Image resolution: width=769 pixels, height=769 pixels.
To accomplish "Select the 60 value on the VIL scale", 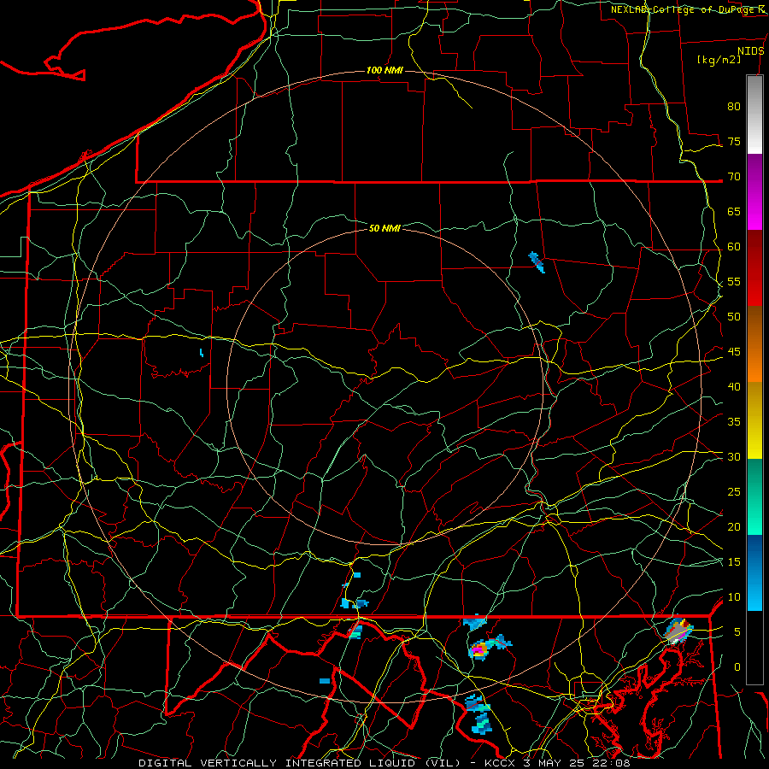I will coord(734,247).
